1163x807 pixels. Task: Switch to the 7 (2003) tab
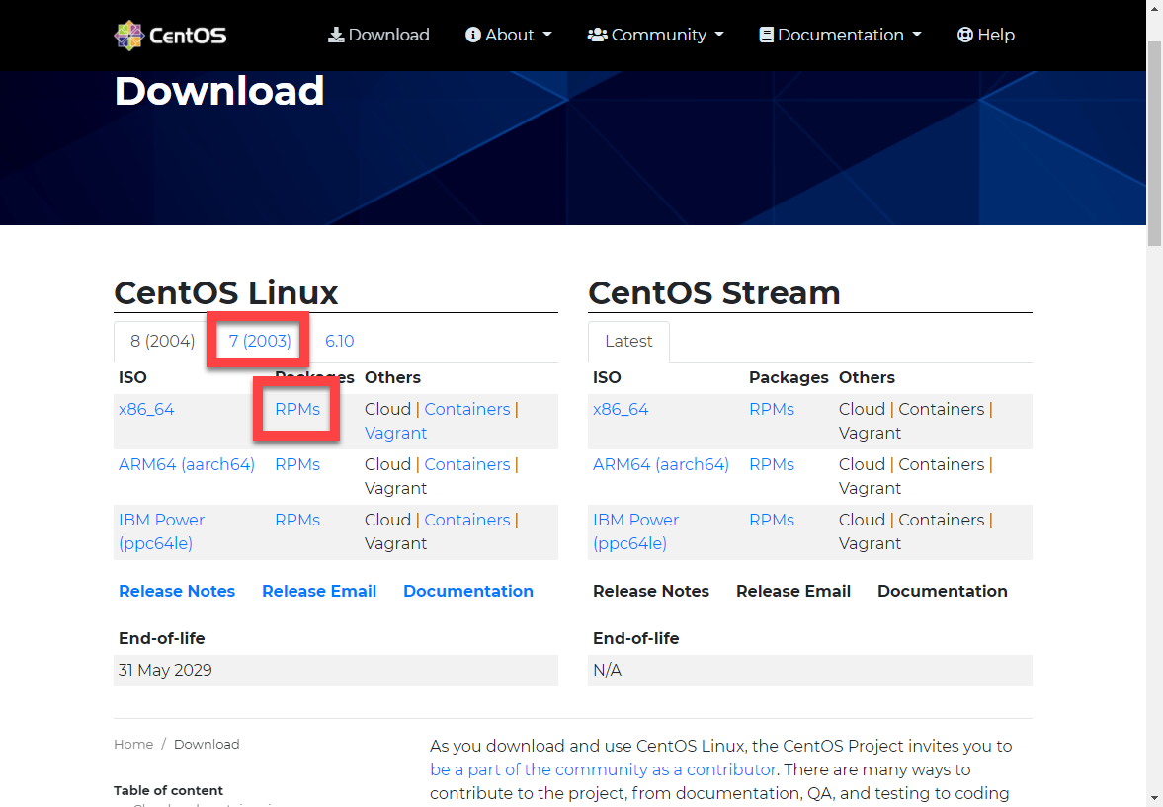coord(260,341)
